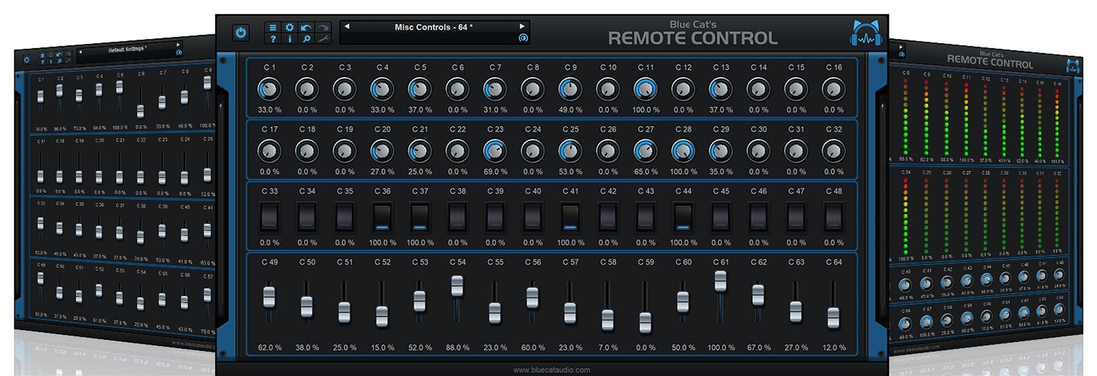The width and height of the screenshot is (1097, 376).
Task: Click the Blue Cat headphone logo in main window
Action: (866, 33)
